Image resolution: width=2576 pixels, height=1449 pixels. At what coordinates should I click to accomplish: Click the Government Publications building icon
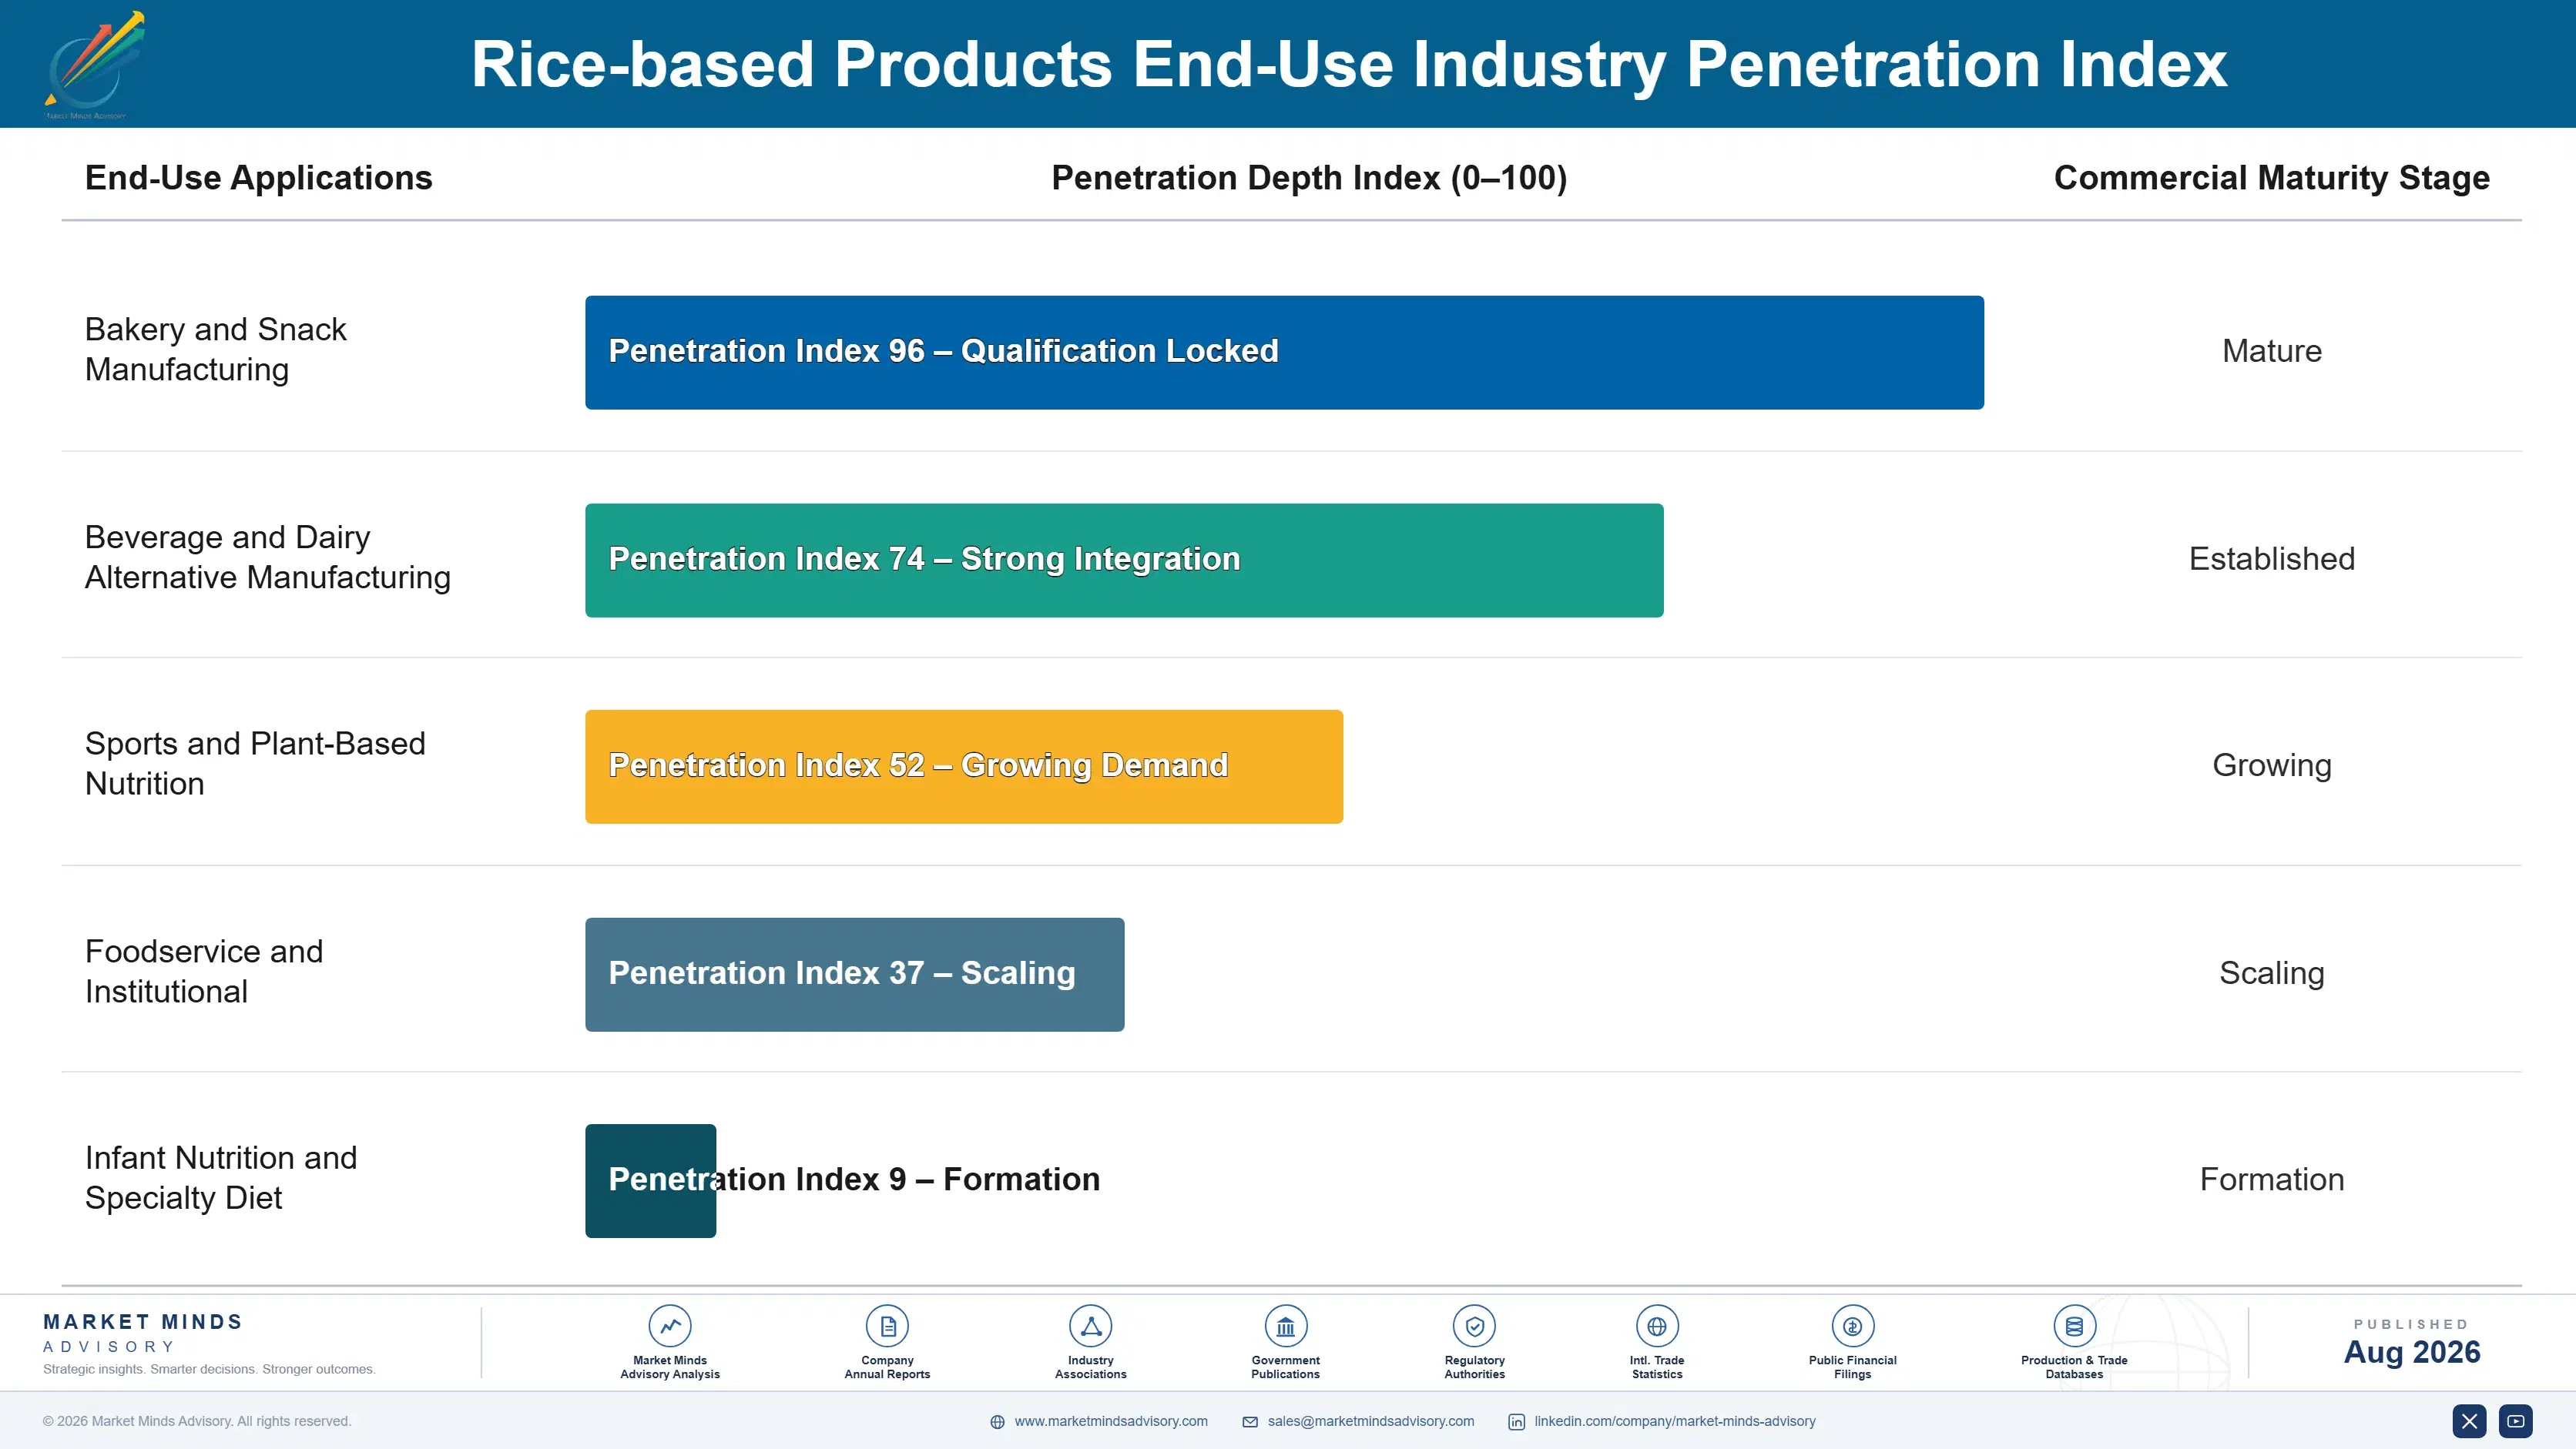(x=1285, y=1326)
